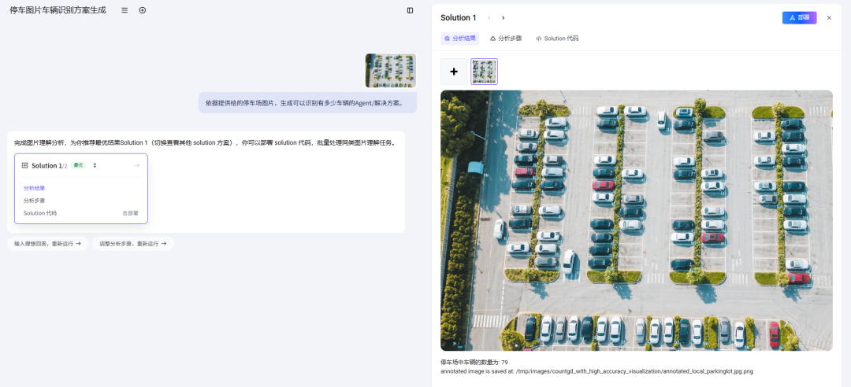
Task: Open 分析结果 in the Solution card
Action: 34,188
